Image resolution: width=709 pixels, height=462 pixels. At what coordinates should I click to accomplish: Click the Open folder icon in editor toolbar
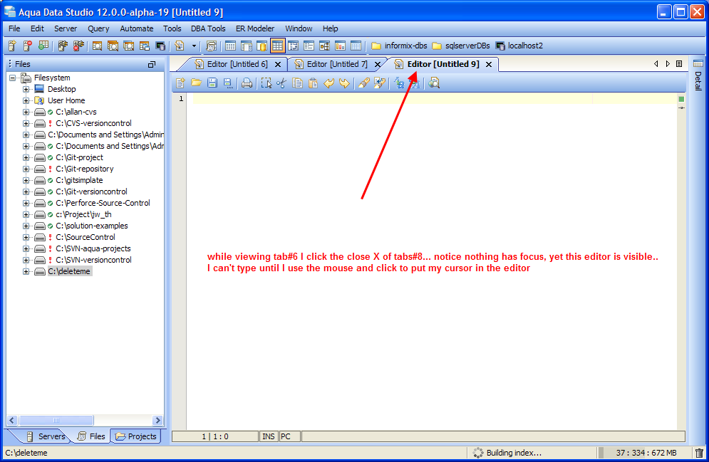pos(196,83)
